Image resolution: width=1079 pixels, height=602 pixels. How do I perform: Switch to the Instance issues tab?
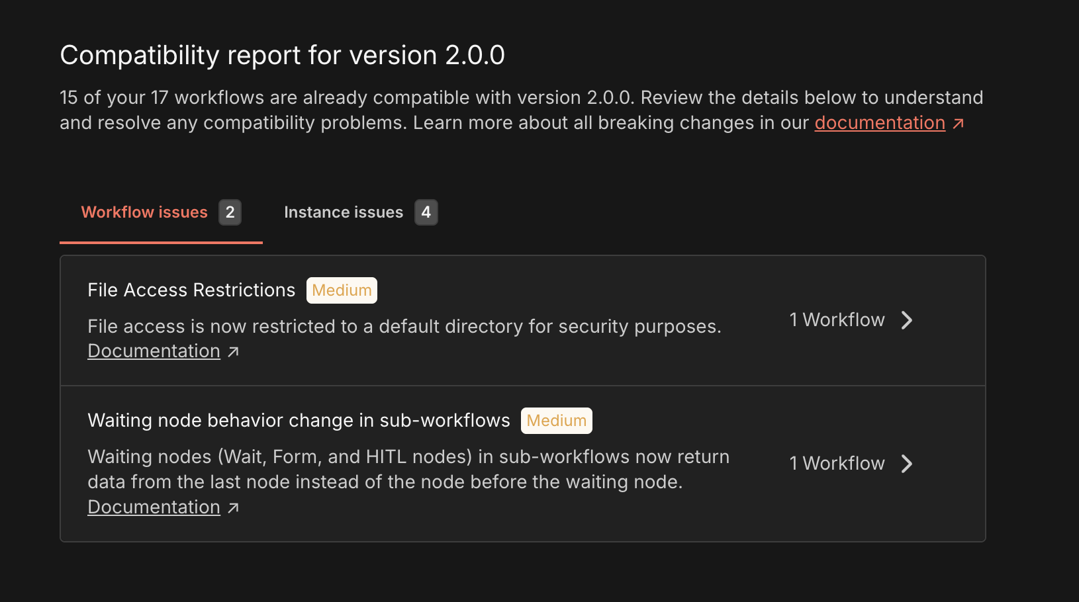point(344,212)
